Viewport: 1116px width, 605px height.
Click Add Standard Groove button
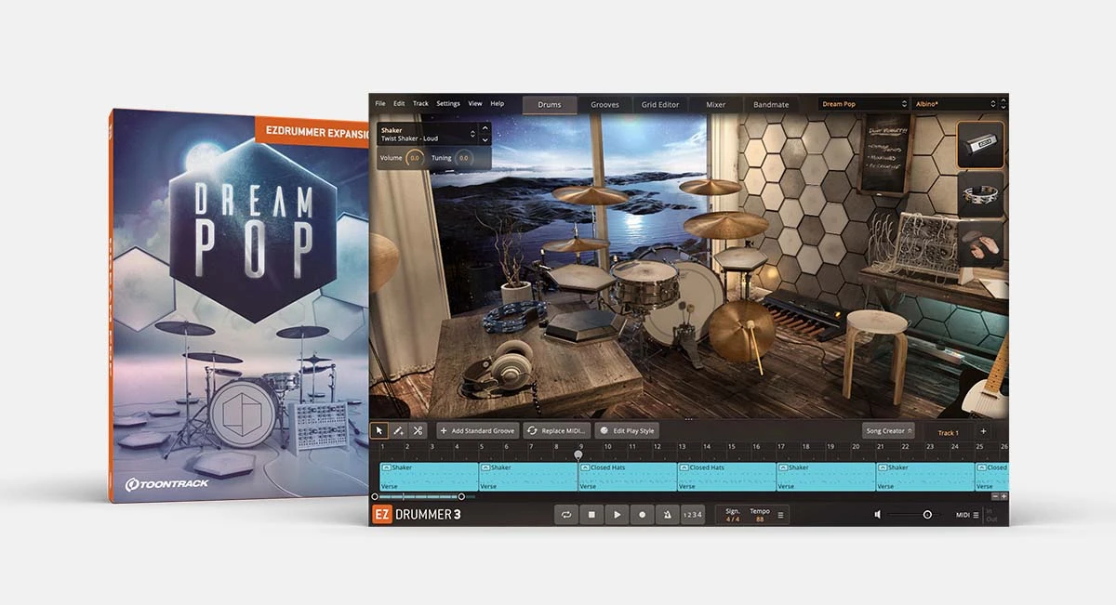477,430
